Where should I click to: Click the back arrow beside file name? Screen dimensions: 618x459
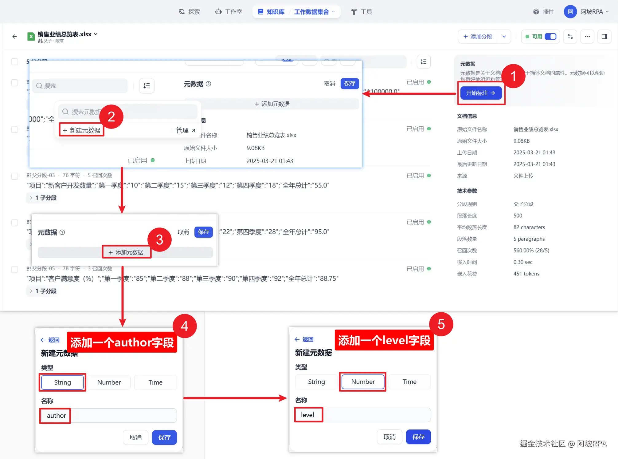point(14,37)
